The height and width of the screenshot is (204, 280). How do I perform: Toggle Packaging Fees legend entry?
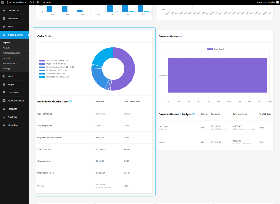[54, 77]
